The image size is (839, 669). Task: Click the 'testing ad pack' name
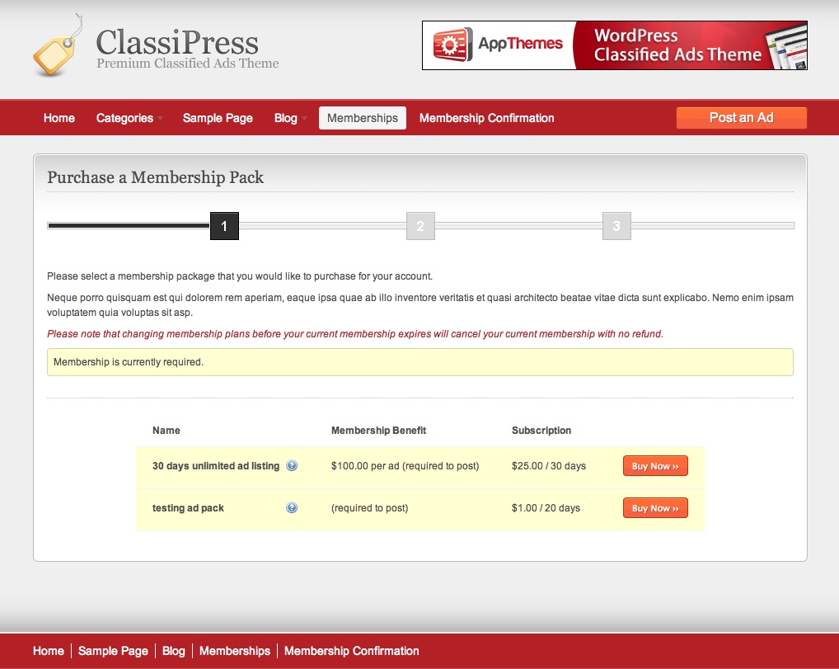point(188,508)
